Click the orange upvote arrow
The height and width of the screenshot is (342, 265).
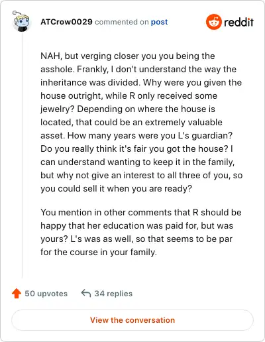pos(17,294)
